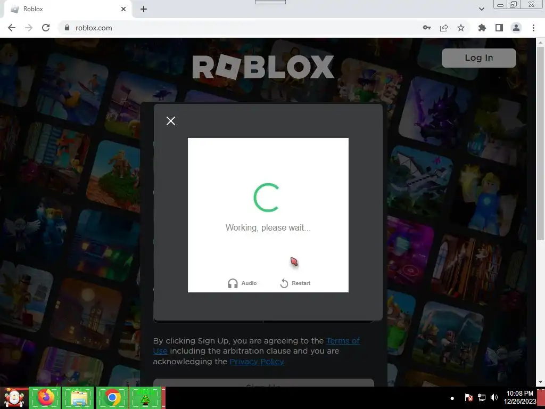
Task: Open the network tray icon
Action: click(x=481, y=397)
